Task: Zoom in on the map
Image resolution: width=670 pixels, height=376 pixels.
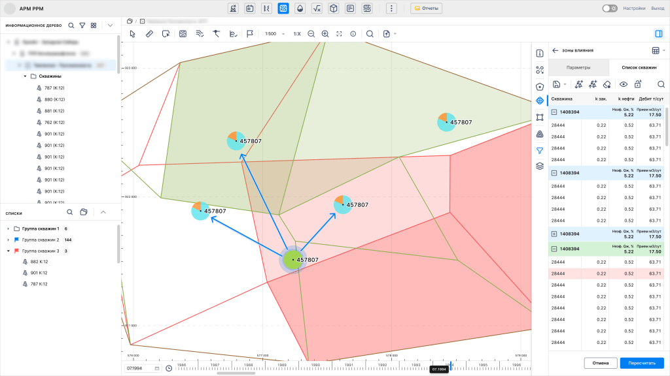Action: point(325,33)
